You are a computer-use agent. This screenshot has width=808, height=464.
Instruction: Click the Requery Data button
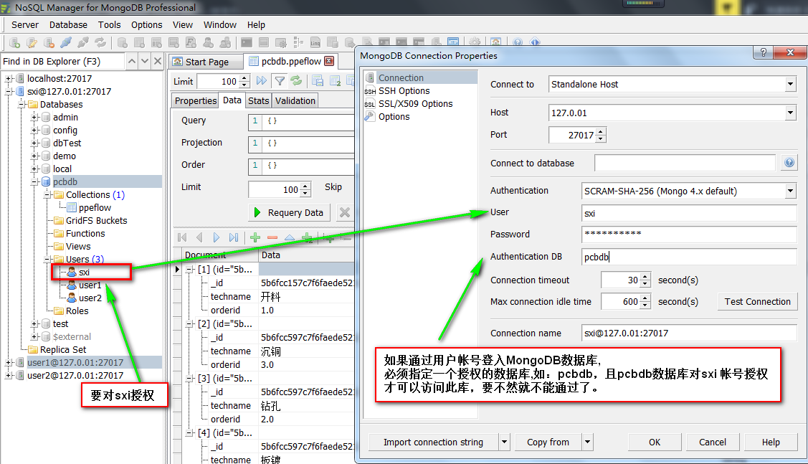click(290, 212)
